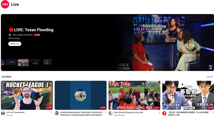Open the Rocket League live stream thumbnail
The height and width of the screenshot is (116, 214).
tap(27, 95)
